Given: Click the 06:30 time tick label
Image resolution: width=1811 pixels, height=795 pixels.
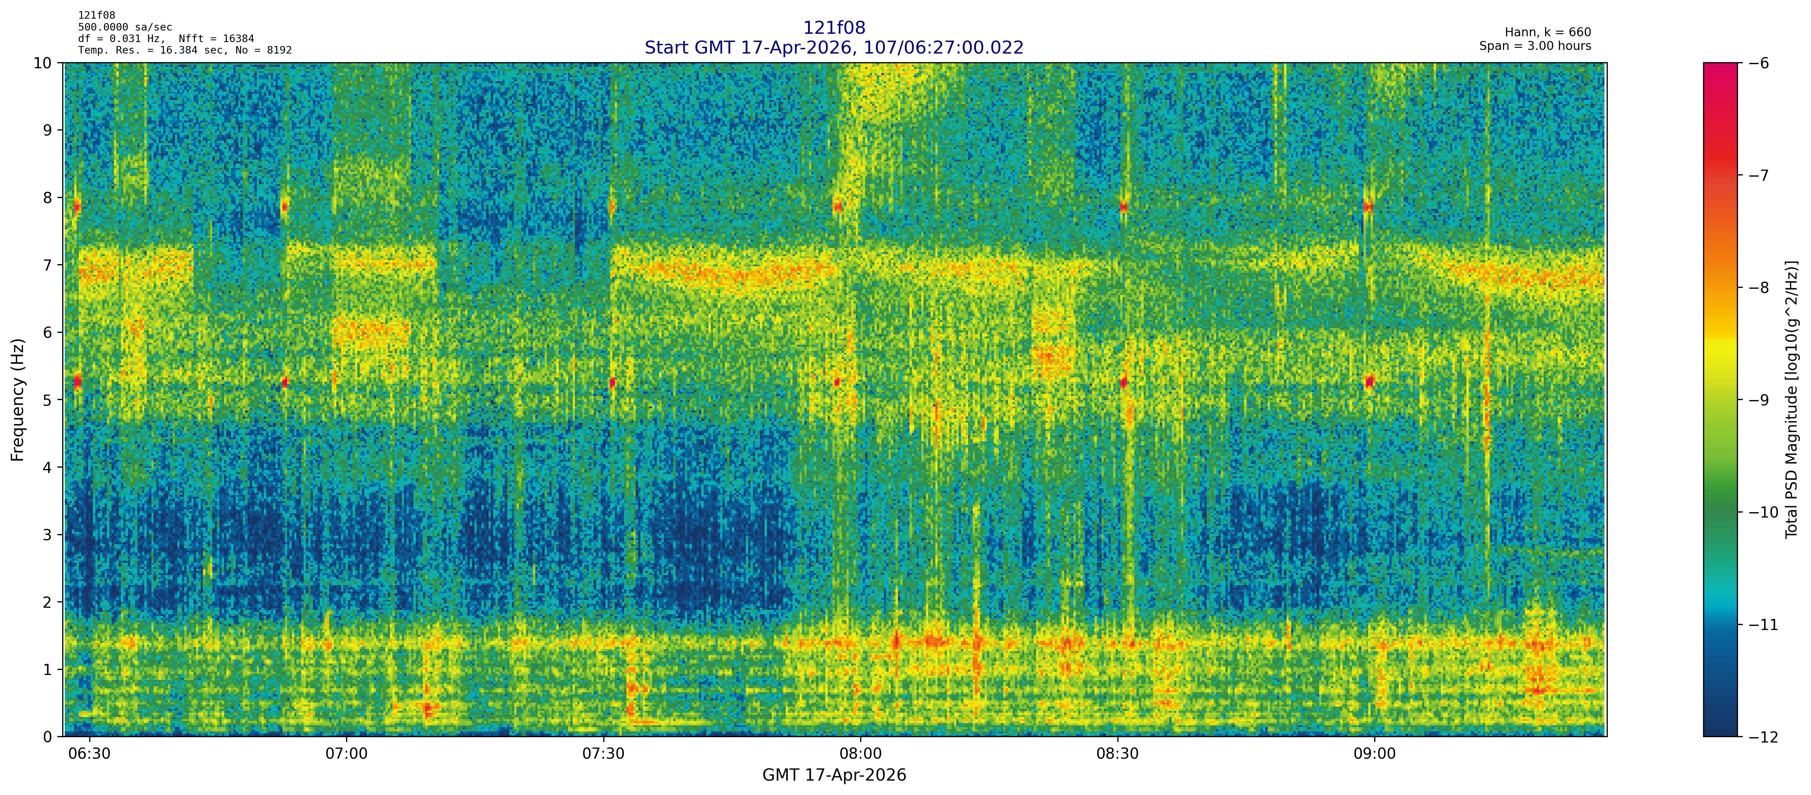Looking at the screenshot, I should [89, 754].
